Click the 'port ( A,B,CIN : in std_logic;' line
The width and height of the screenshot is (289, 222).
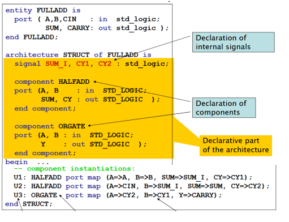[x=87, y=19]
